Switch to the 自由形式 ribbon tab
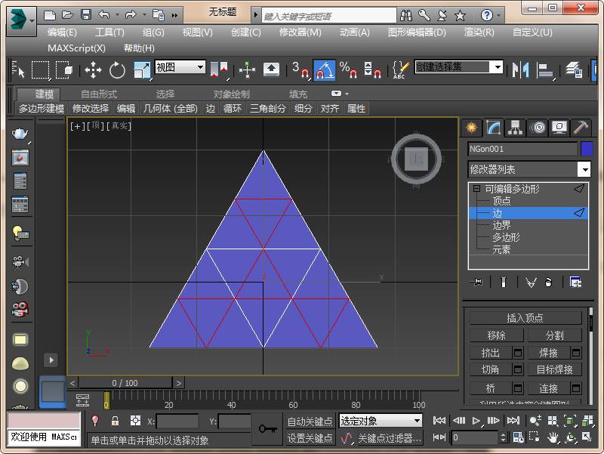The height and width of the screenshot is (454, 604). tap(99, 94)
